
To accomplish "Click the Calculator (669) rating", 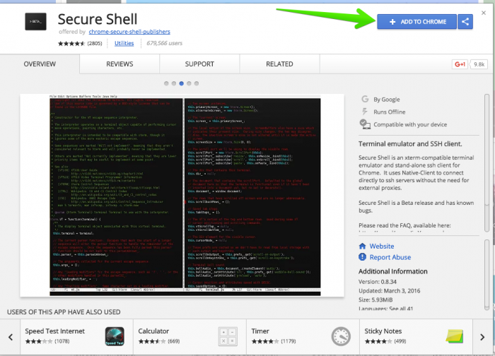I will click(159, 341).
